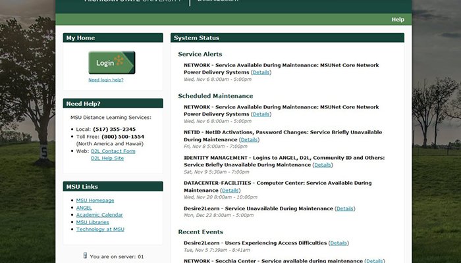View Details for Users Experiencing Access Difficulties
The image size is (461, 263).
pyautogui.click(x=339, y=243)
